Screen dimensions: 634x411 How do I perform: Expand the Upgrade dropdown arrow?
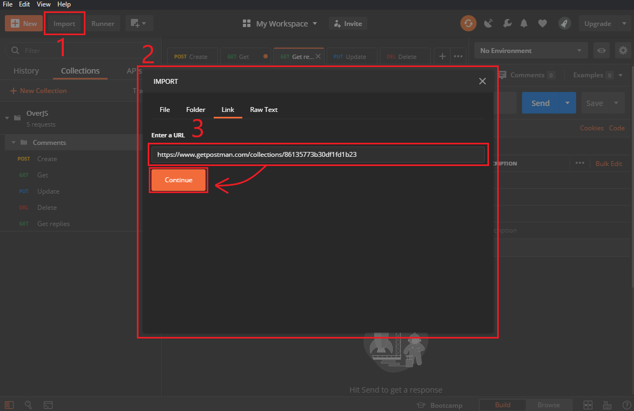[x=624, y=23]
